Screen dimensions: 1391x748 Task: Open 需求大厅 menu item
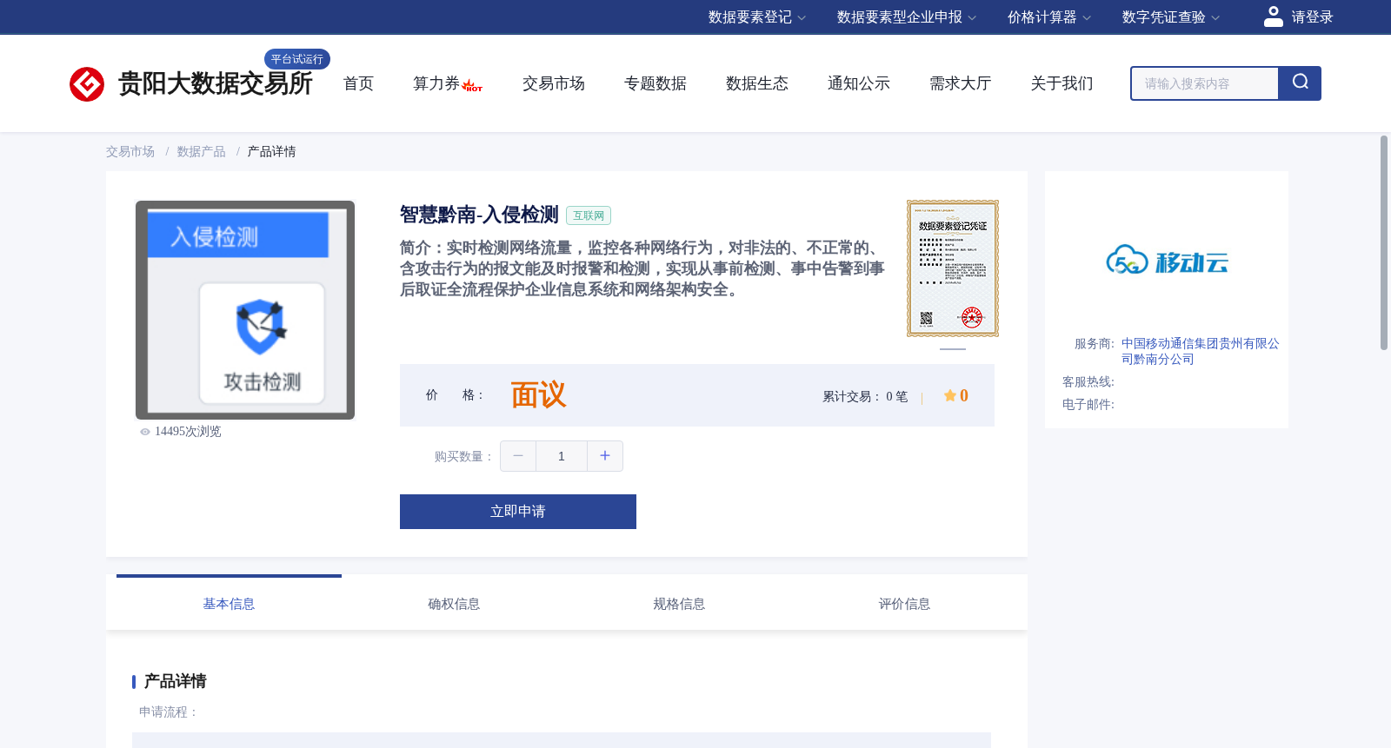click(961, 83)
